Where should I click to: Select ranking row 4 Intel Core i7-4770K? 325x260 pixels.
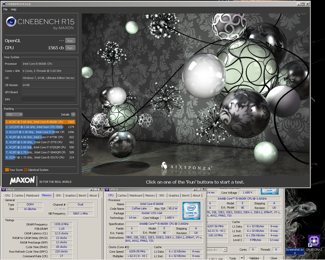pos(40,137)
